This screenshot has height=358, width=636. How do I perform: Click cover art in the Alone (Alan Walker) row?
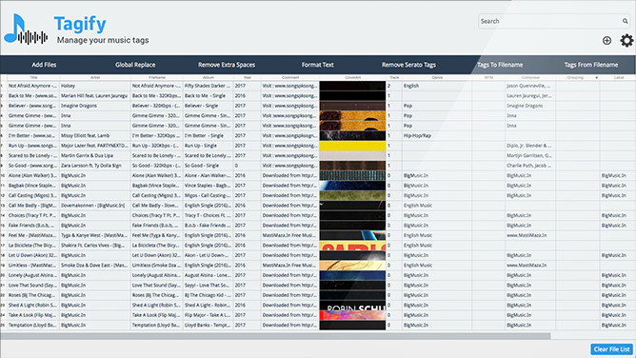(x=352, y=175)
